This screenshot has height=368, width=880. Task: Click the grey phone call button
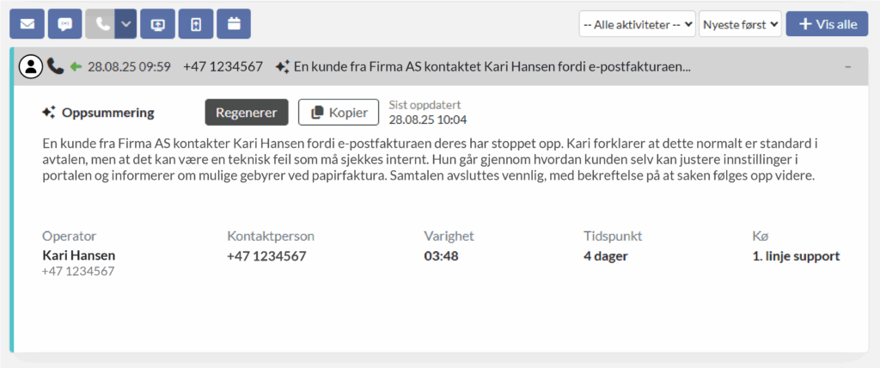(x=100, y=24)
